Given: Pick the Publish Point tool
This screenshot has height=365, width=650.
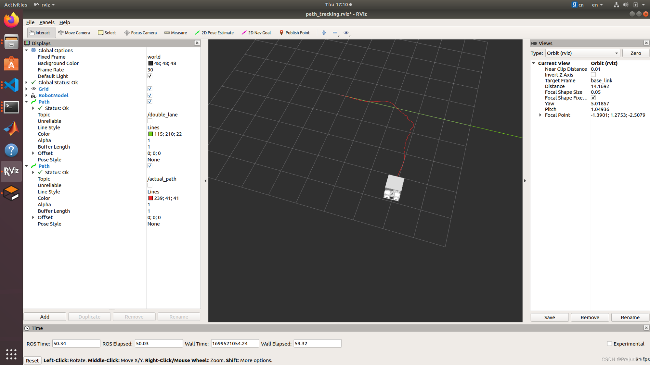Looking at the screenshot, I should (294, 33).
